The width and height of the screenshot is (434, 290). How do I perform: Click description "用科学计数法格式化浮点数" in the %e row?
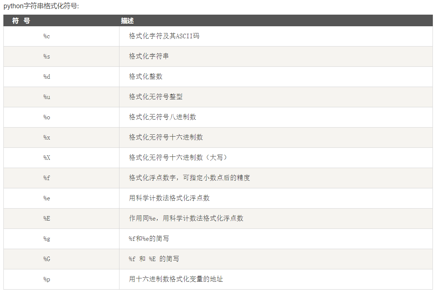click(x=169, y=198)
